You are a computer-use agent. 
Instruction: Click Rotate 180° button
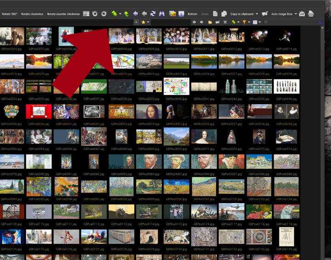(x=10, y=14)
